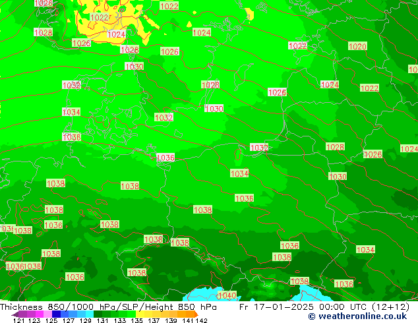
Task: Click legend value 127
Action: tap(69, 320)
